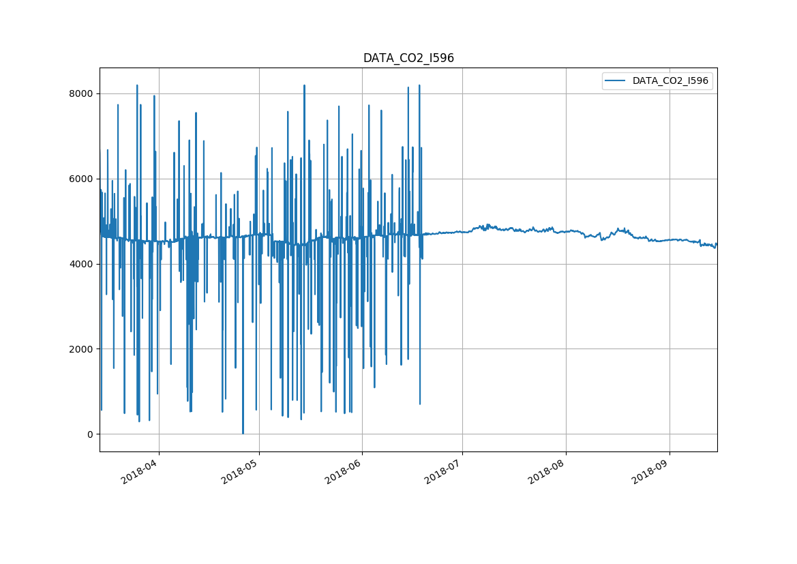Click the data line at the 2018-07 gridline
Image resolution: width=797 pixels, height=564 pixels.
[x=462, y=232]
